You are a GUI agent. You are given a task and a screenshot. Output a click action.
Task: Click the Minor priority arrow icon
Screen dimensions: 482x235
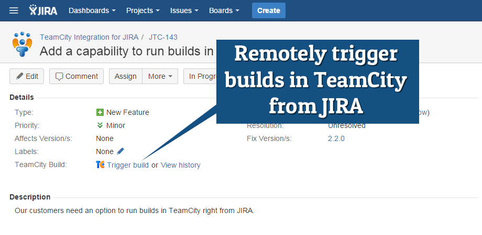pyautogui.click(x=100, y=125)
